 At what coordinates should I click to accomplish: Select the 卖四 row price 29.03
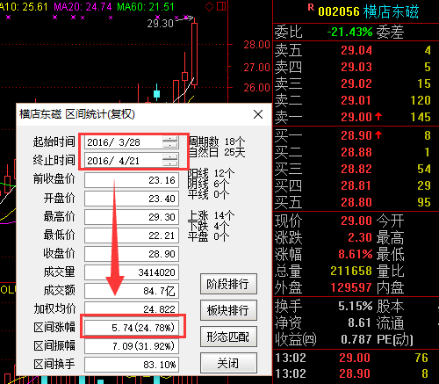[x=356, y=67]
